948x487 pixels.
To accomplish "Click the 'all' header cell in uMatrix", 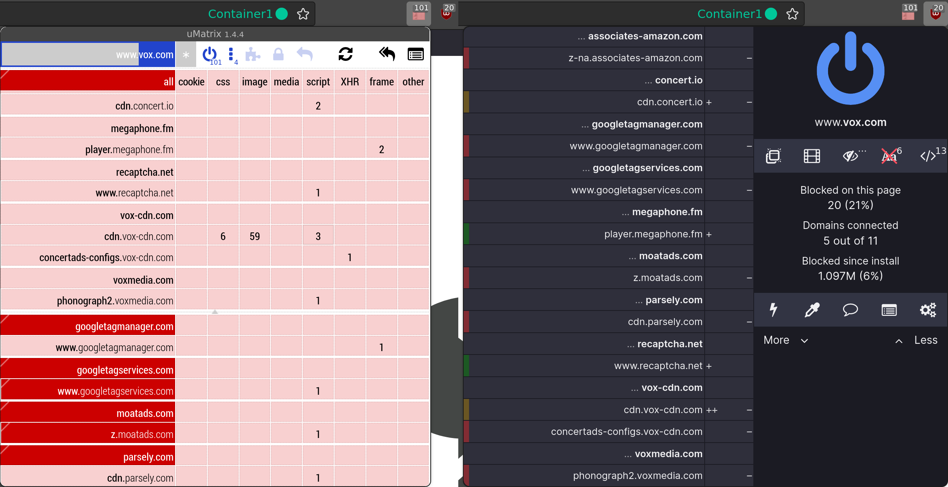I will click(88, 81).
